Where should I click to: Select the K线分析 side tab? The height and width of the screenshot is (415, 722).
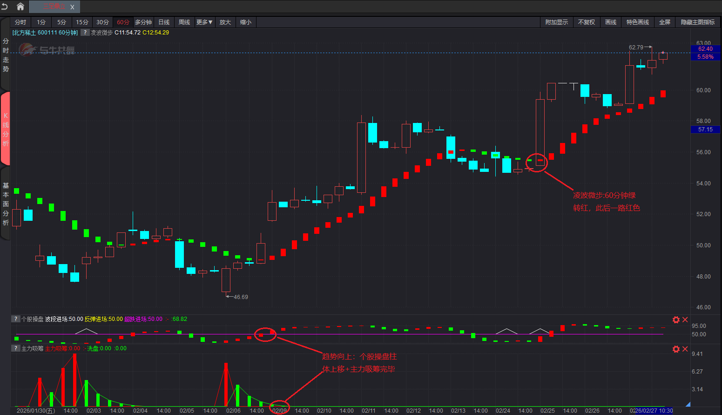point(6,129)
